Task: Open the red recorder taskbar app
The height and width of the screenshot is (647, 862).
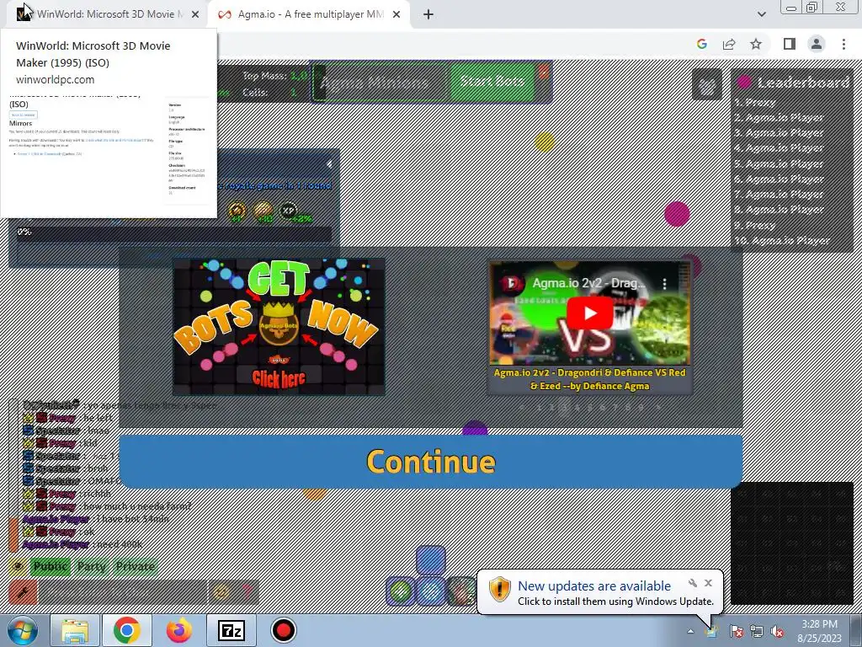Action: 284,630
